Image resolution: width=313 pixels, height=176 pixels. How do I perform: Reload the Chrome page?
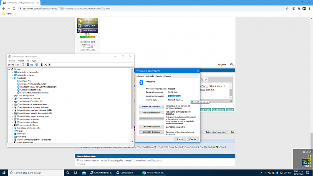14,8
